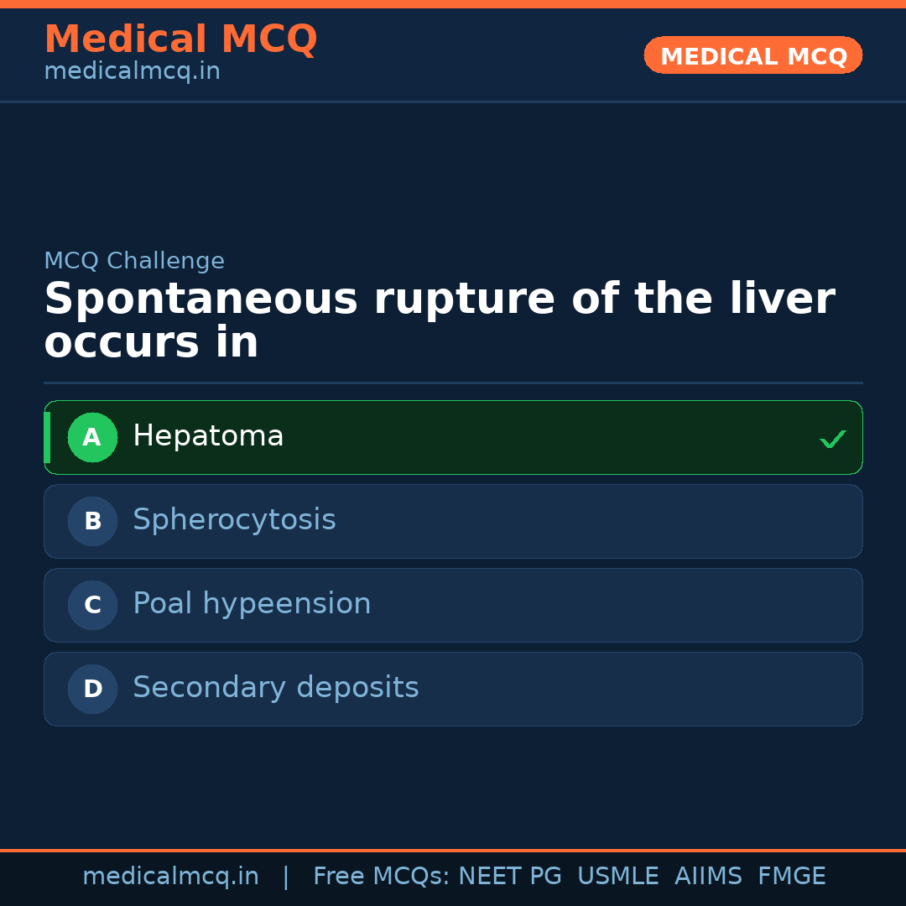Click the green A letter circle
Screen dimensions: 906x906
[x=92, y=437]
